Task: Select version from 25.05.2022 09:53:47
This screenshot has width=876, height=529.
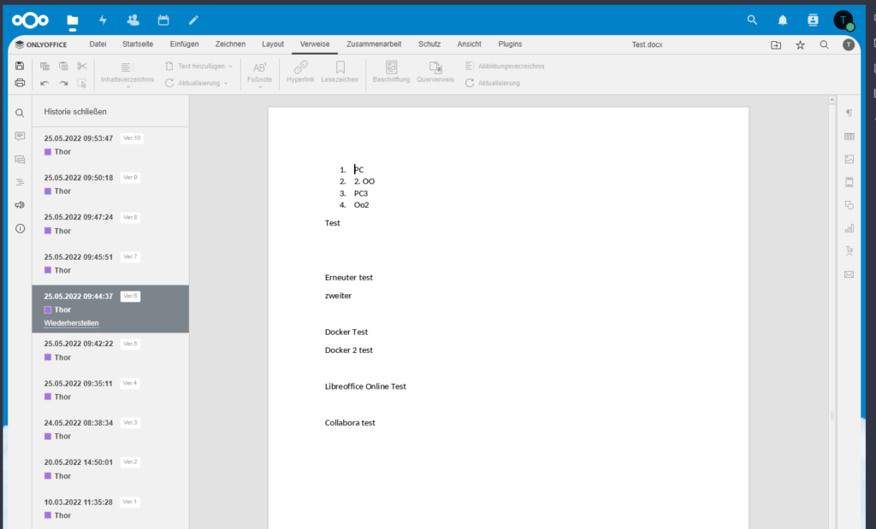Action: pos(110,145)
